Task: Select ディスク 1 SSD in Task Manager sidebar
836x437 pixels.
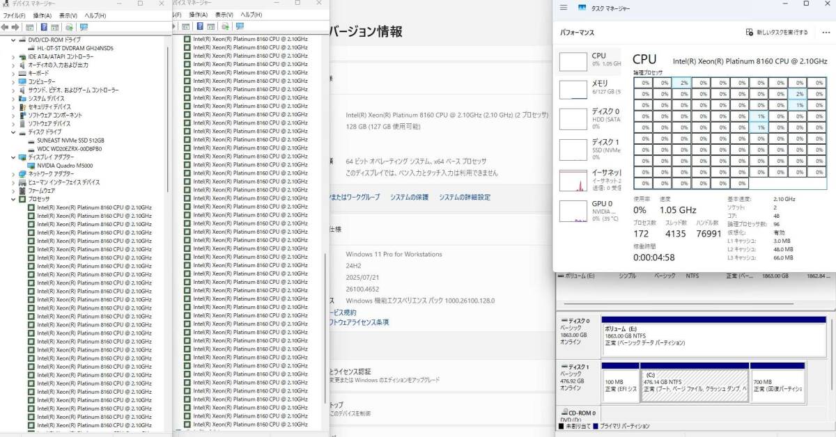Action: (591, 150)
